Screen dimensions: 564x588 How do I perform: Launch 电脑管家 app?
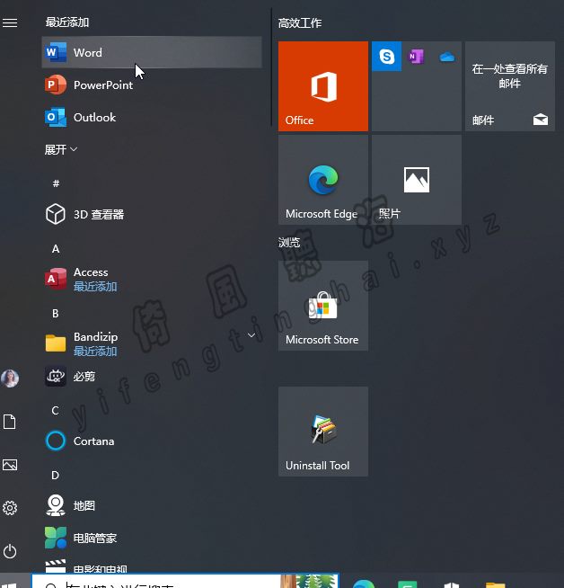coord(151,538)
